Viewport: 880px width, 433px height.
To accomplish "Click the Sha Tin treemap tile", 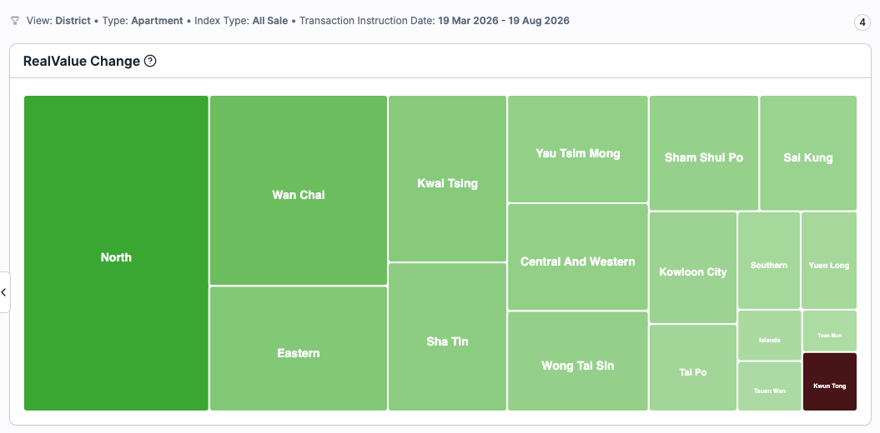I will (447, 336).
